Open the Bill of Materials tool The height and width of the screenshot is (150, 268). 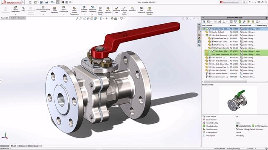click(x=108, y=10)
